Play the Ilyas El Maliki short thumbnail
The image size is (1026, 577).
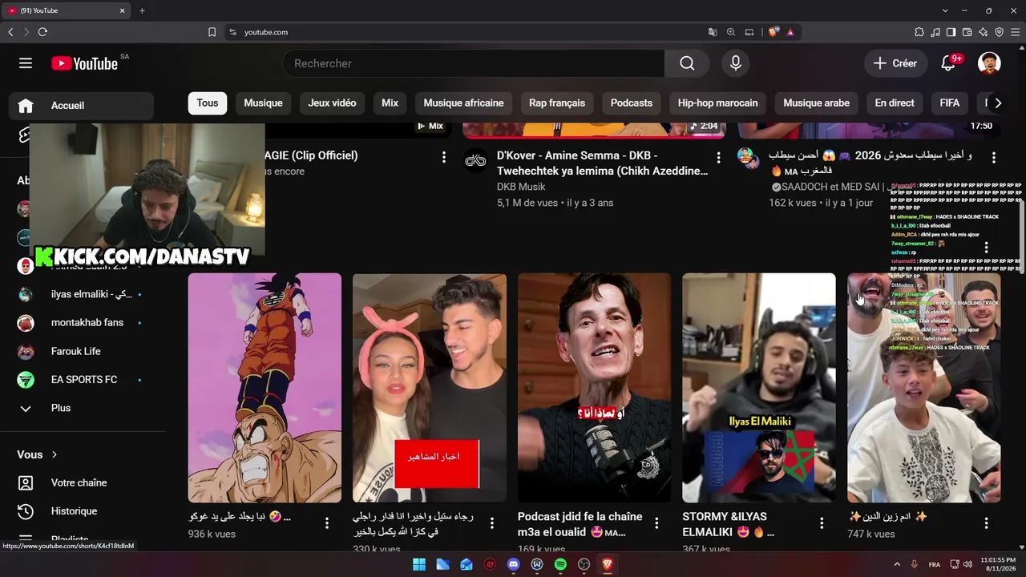759,388
